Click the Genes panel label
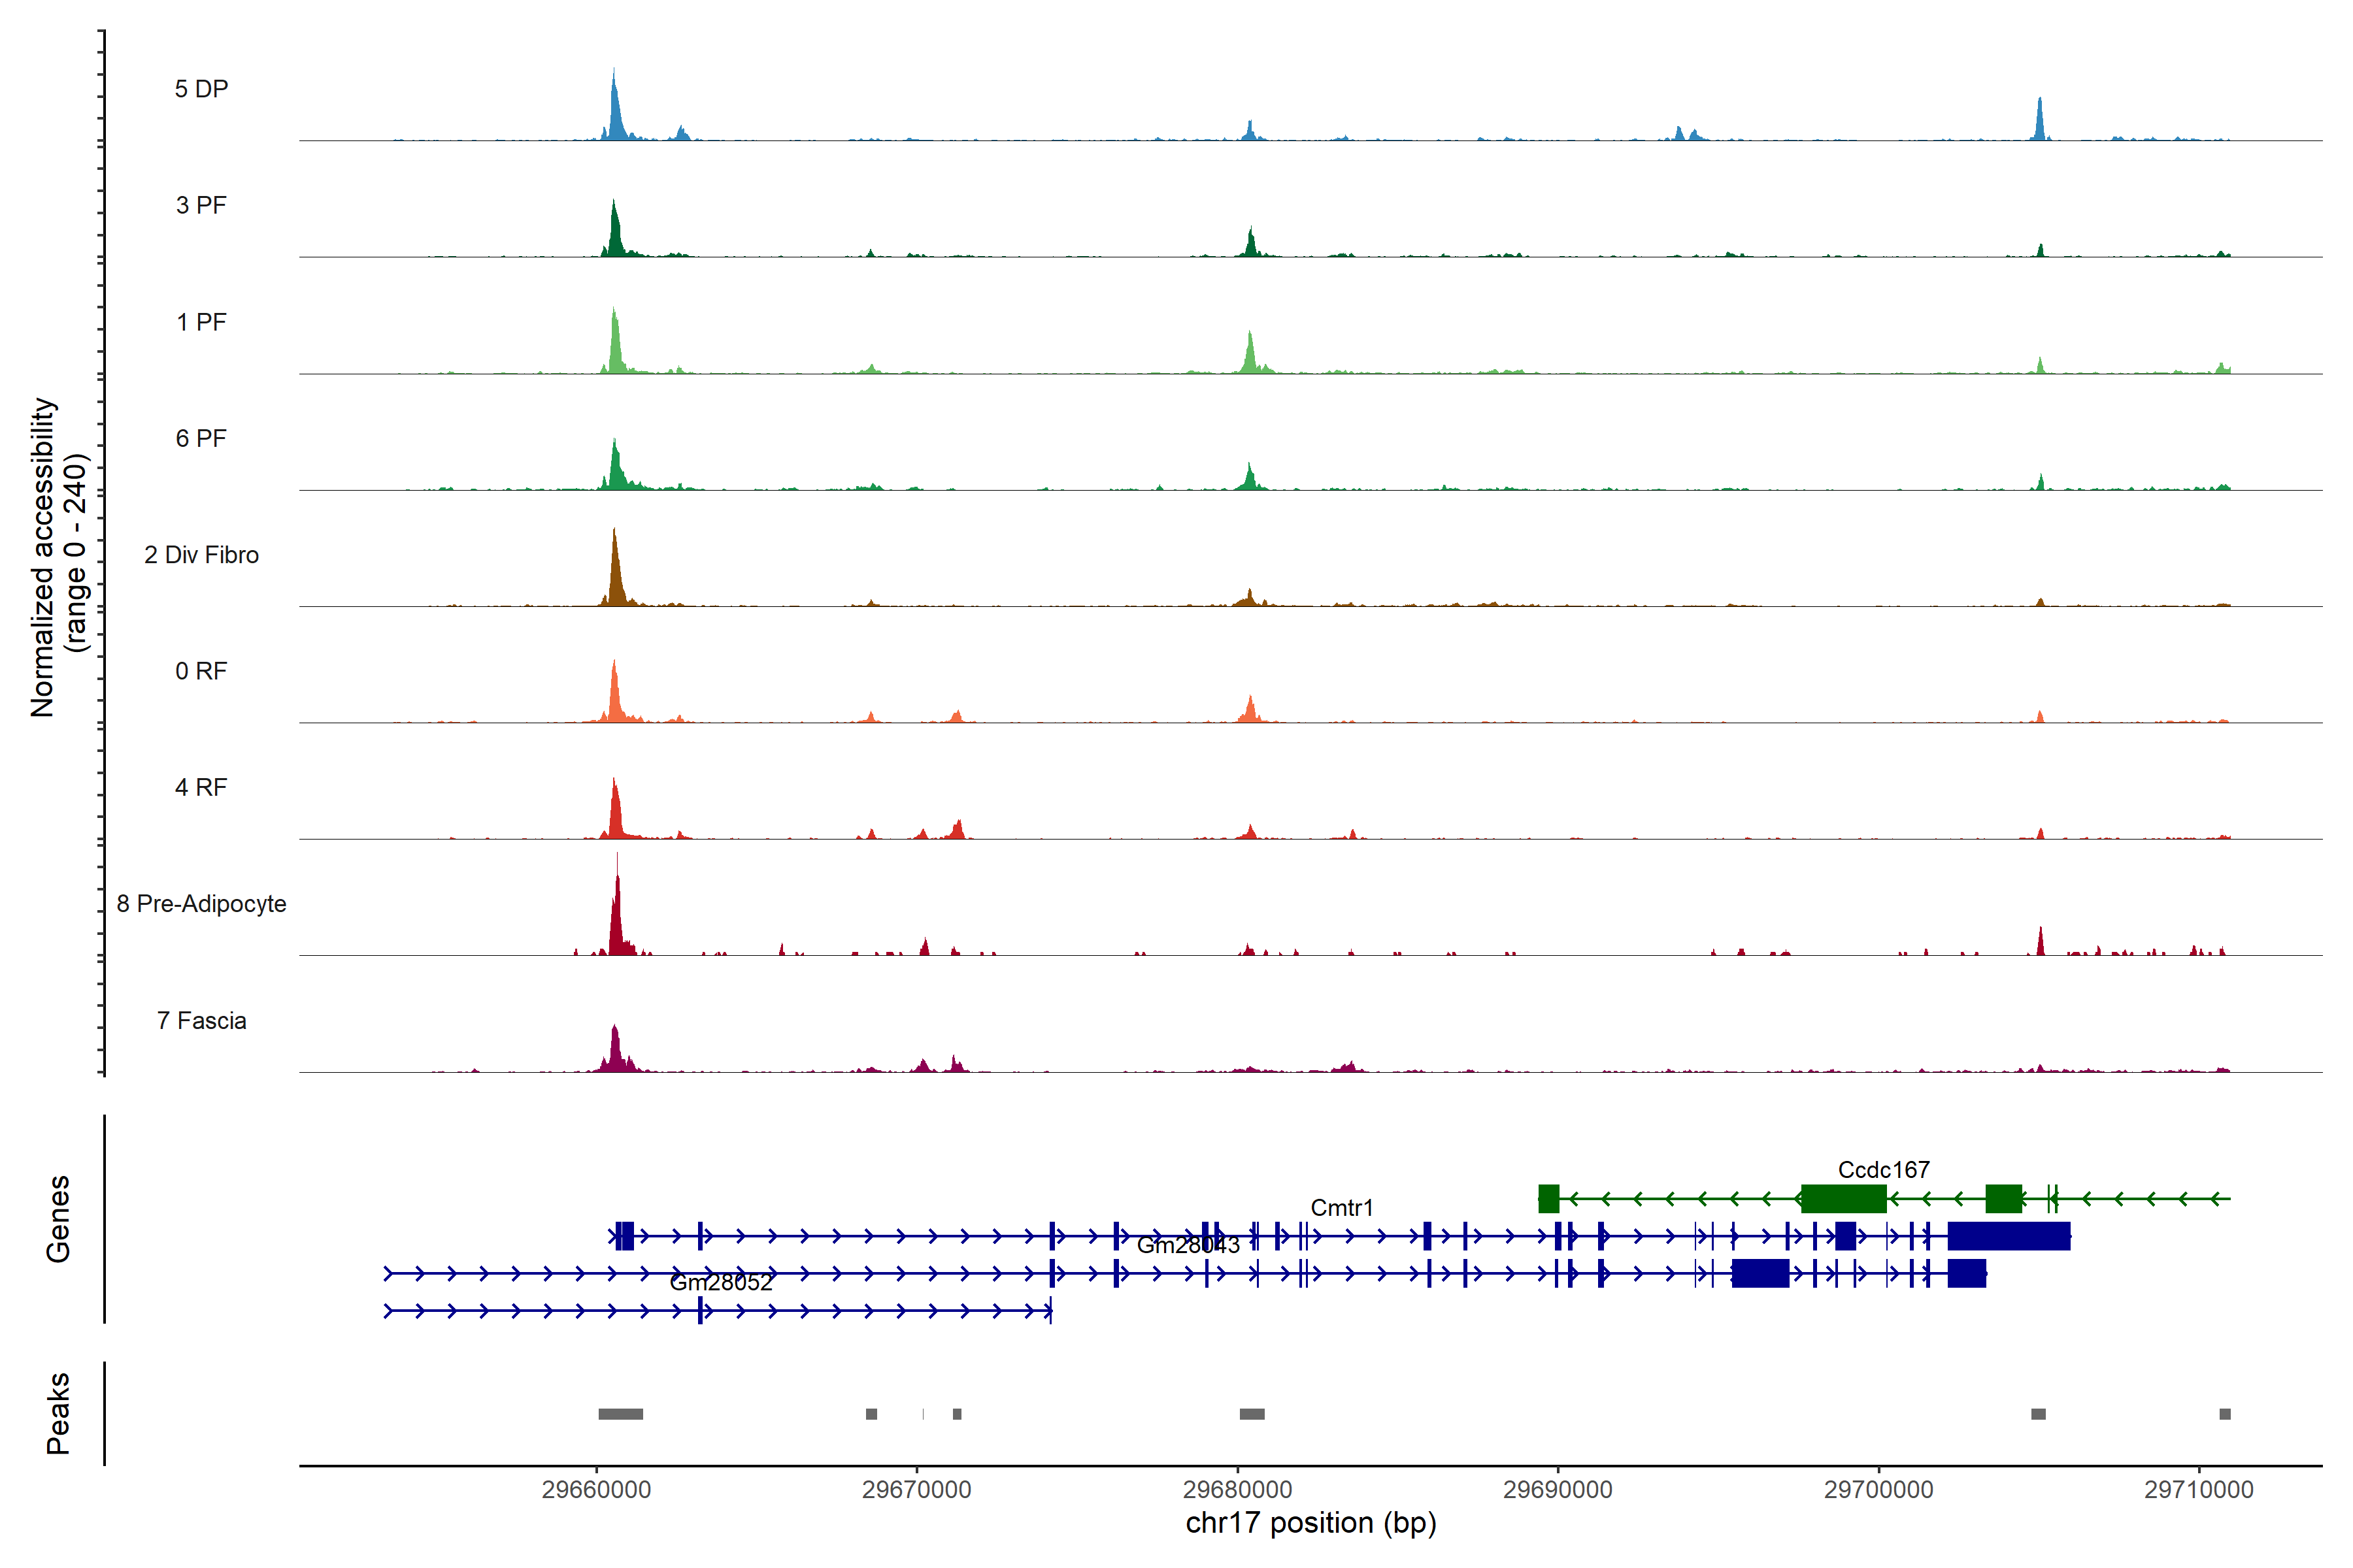The width and height of the screenshot is (2353, 1568). pos(58,1218)
